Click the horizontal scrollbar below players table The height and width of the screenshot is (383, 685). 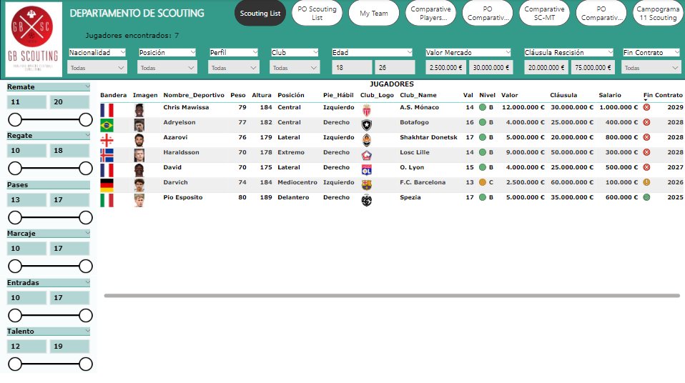tap(392, 296)
